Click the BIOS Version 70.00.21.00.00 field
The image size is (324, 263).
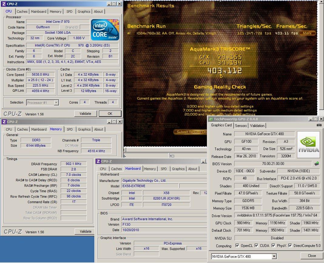pyautogui.click(x=273, y=164)
